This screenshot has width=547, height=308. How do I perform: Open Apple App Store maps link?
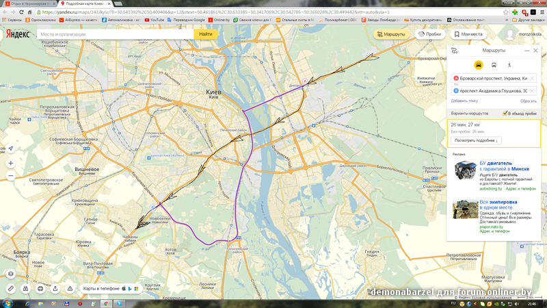tap(124, 289)
